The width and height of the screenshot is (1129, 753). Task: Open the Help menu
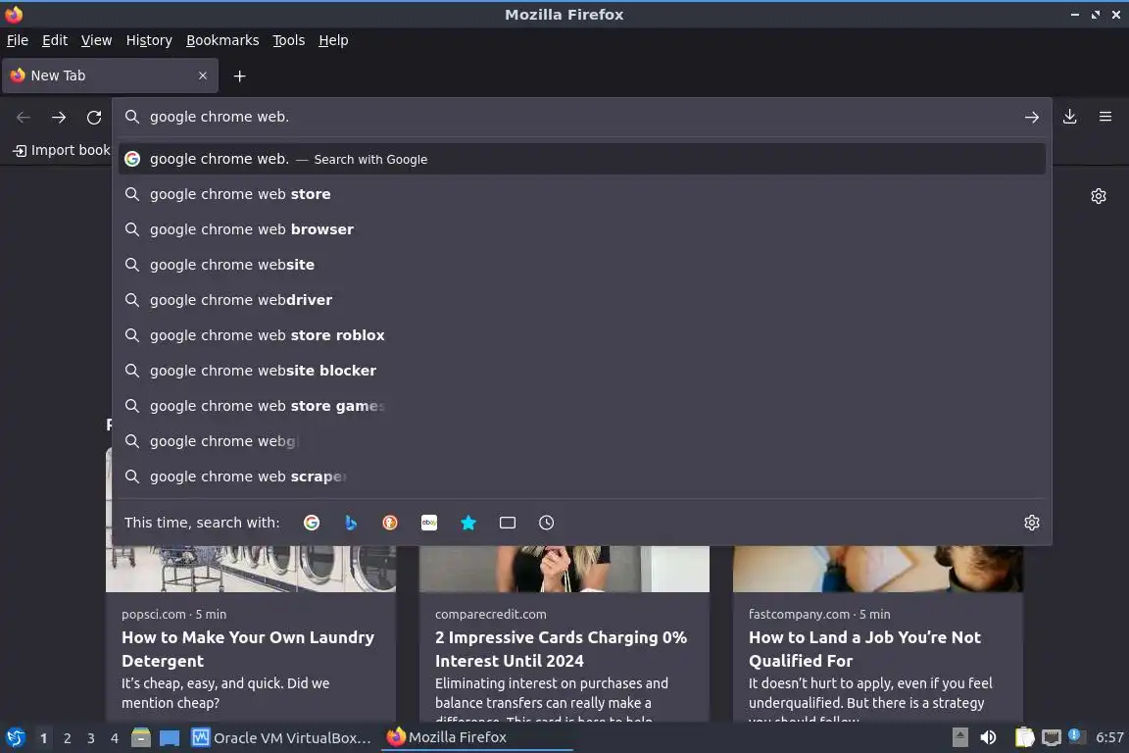pos(333,40)
